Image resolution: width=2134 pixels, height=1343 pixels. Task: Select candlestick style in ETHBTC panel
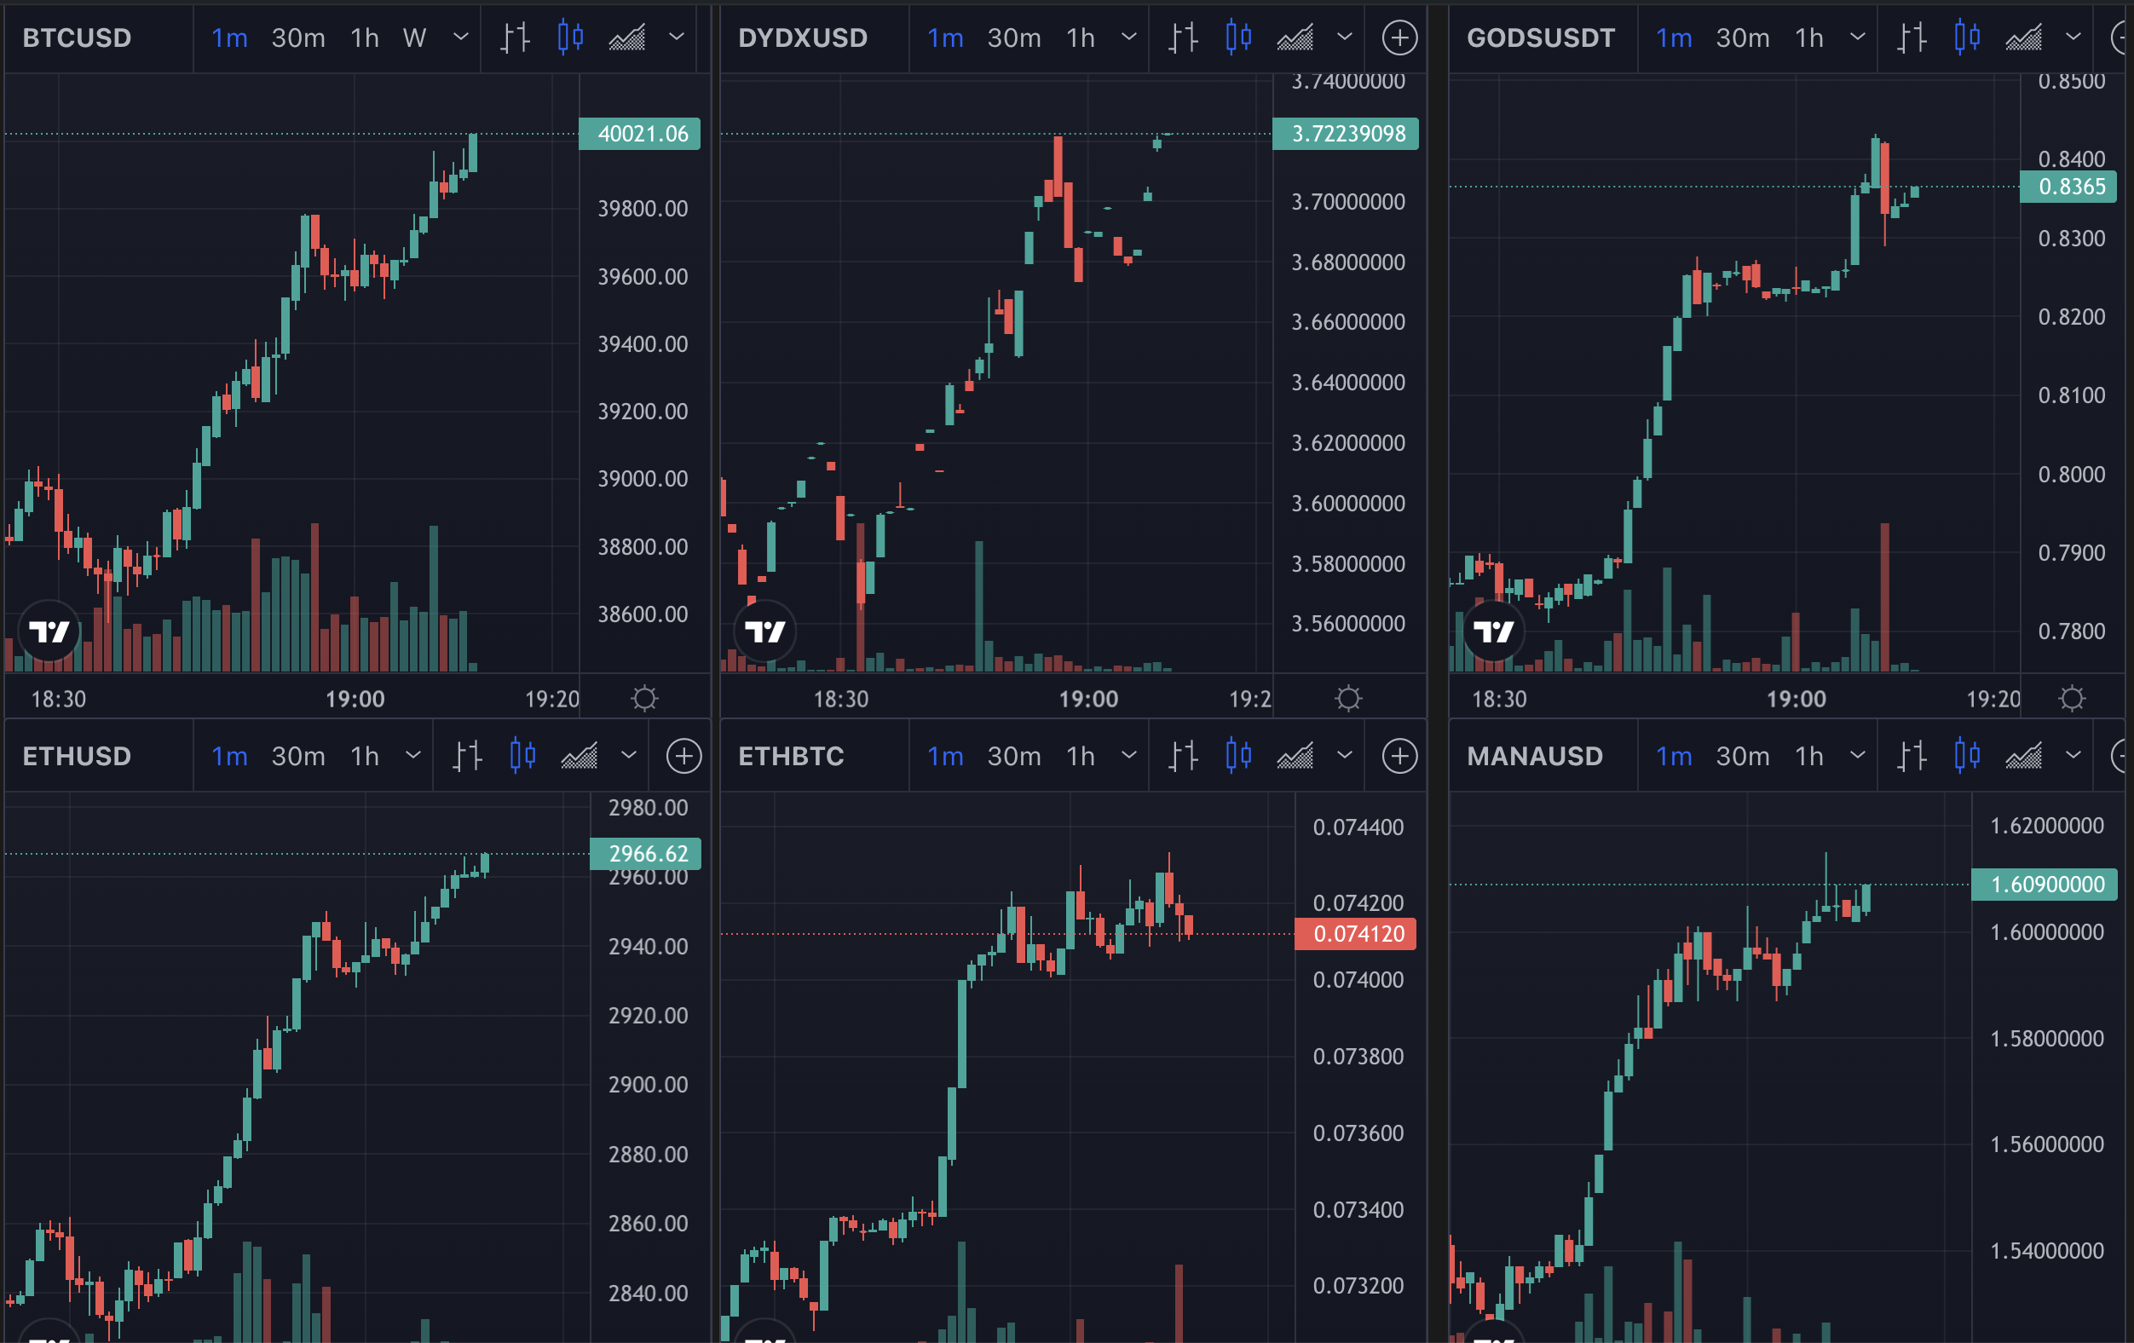tap(1239, 756)
